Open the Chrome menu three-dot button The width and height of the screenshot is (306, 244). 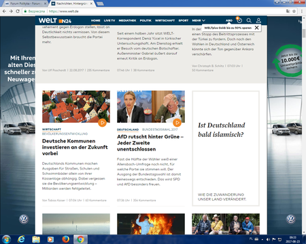tap(302, 11)
